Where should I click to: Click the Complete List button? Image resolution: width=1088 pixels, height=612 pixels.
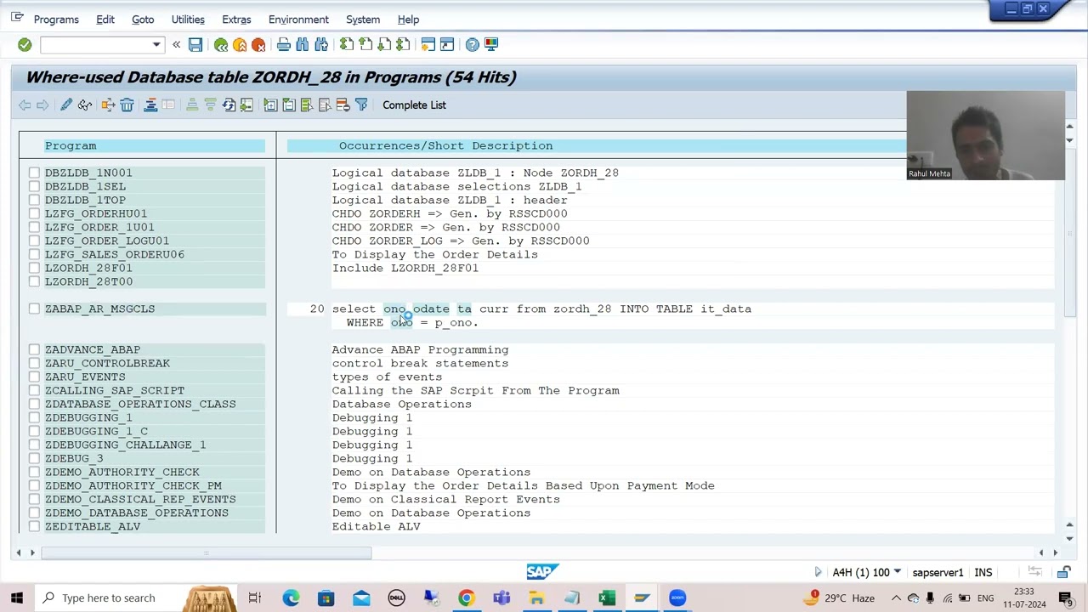pos(414,105)
